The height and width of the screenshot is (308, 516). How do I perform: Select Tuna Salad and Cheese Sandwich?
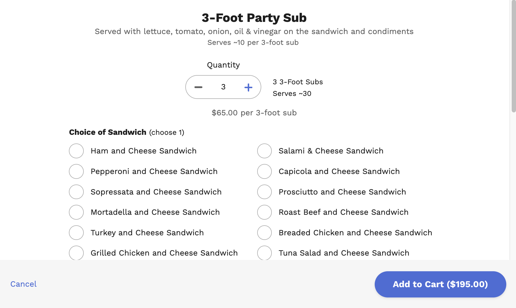click(x=264, y=253)
